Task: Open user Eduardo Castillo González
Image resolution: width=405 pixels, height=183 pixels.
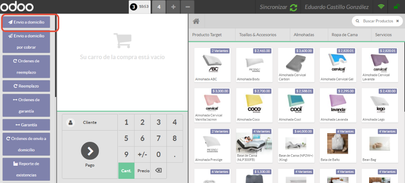Action: coord(337,7)
